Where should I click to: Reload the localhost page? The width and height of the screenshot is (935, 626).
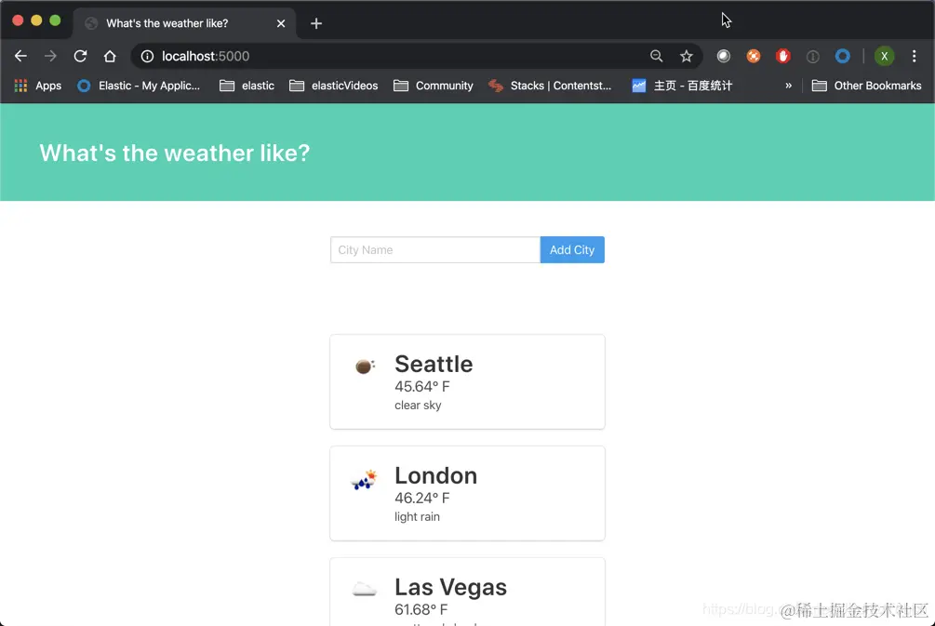point(80,56)
